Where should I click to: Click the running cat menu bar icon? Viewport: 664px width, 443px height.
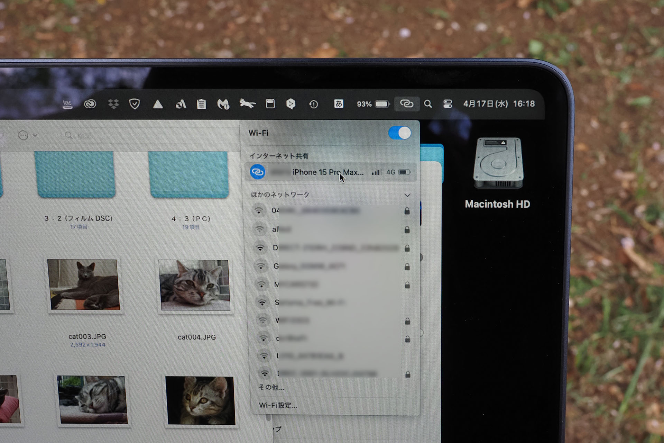[248, 103]
